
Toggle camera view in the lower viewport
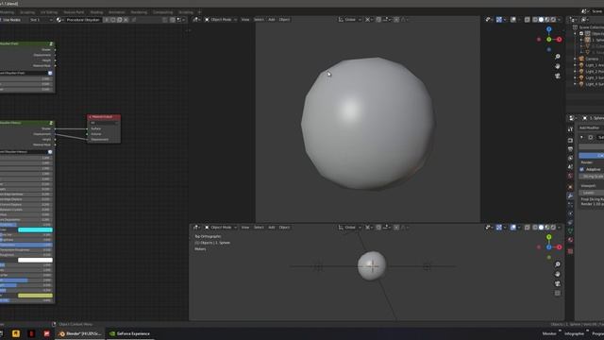click(x=558, y=283)
